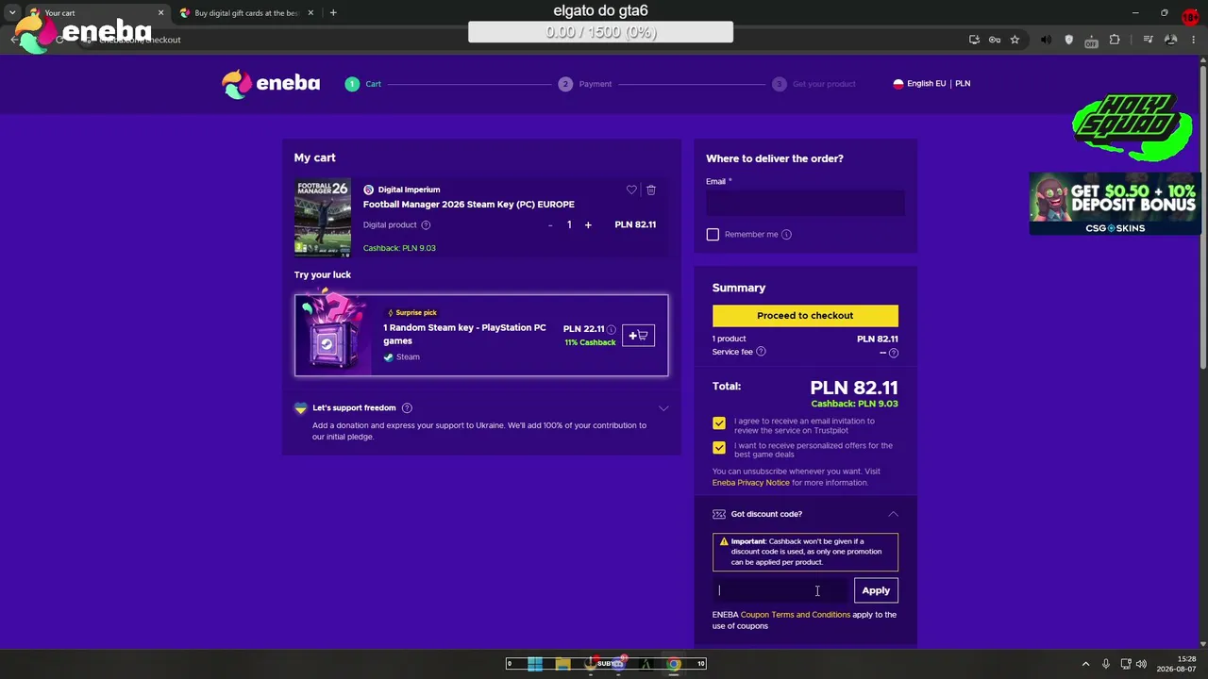This screenshot has width=1208, height=679.
Task: Show hidden system tray icons
Action: (1085, 664)
